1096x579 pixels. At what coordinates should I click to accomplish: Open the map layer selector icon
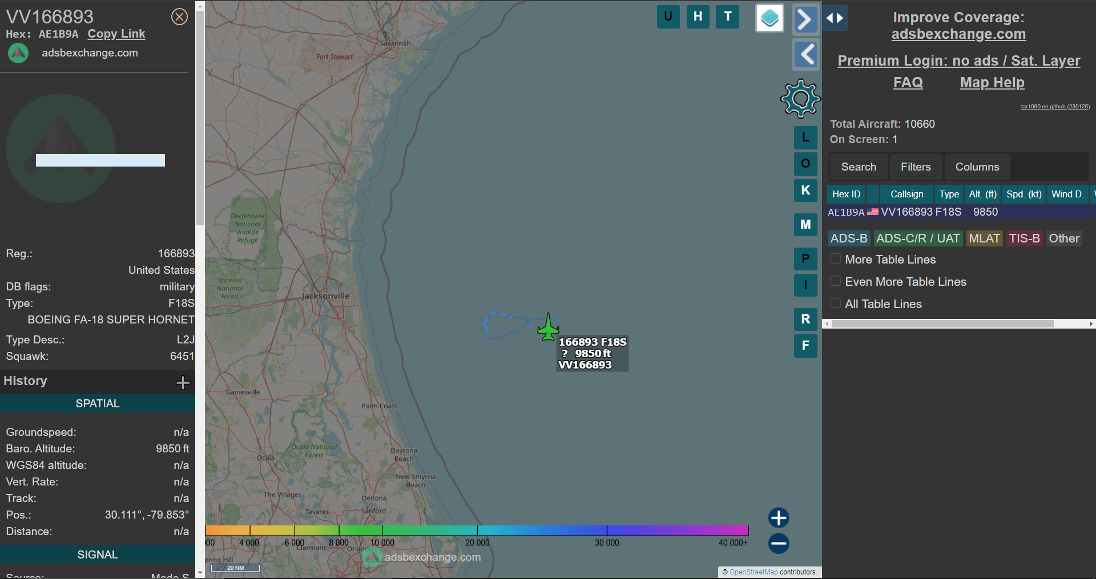(769, 18)
